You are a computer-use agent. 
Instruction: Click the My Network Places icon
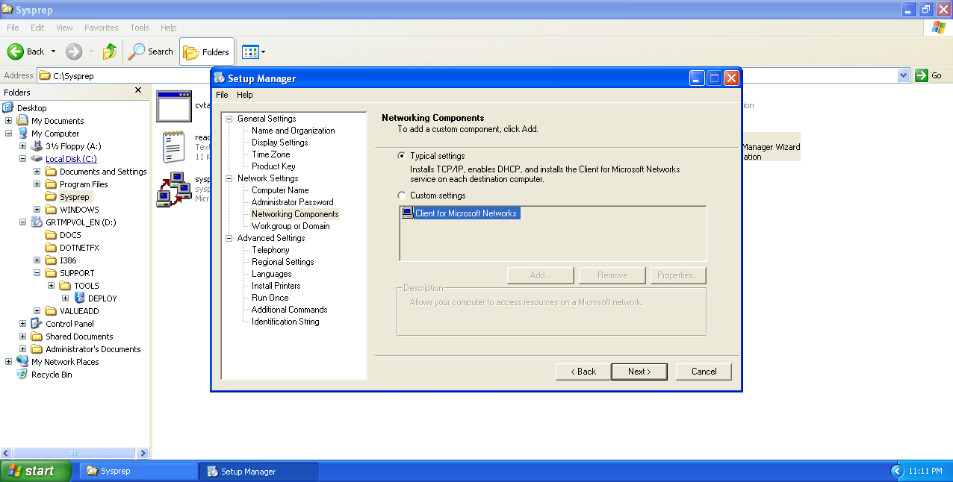pos(23,362)
